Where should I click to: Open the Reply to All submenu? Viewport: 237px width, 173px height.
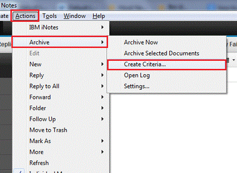[x=61, y=86]
